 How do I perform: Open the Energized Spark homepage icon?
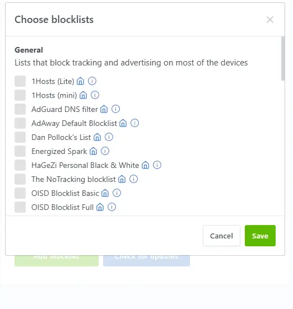(93, 151)
